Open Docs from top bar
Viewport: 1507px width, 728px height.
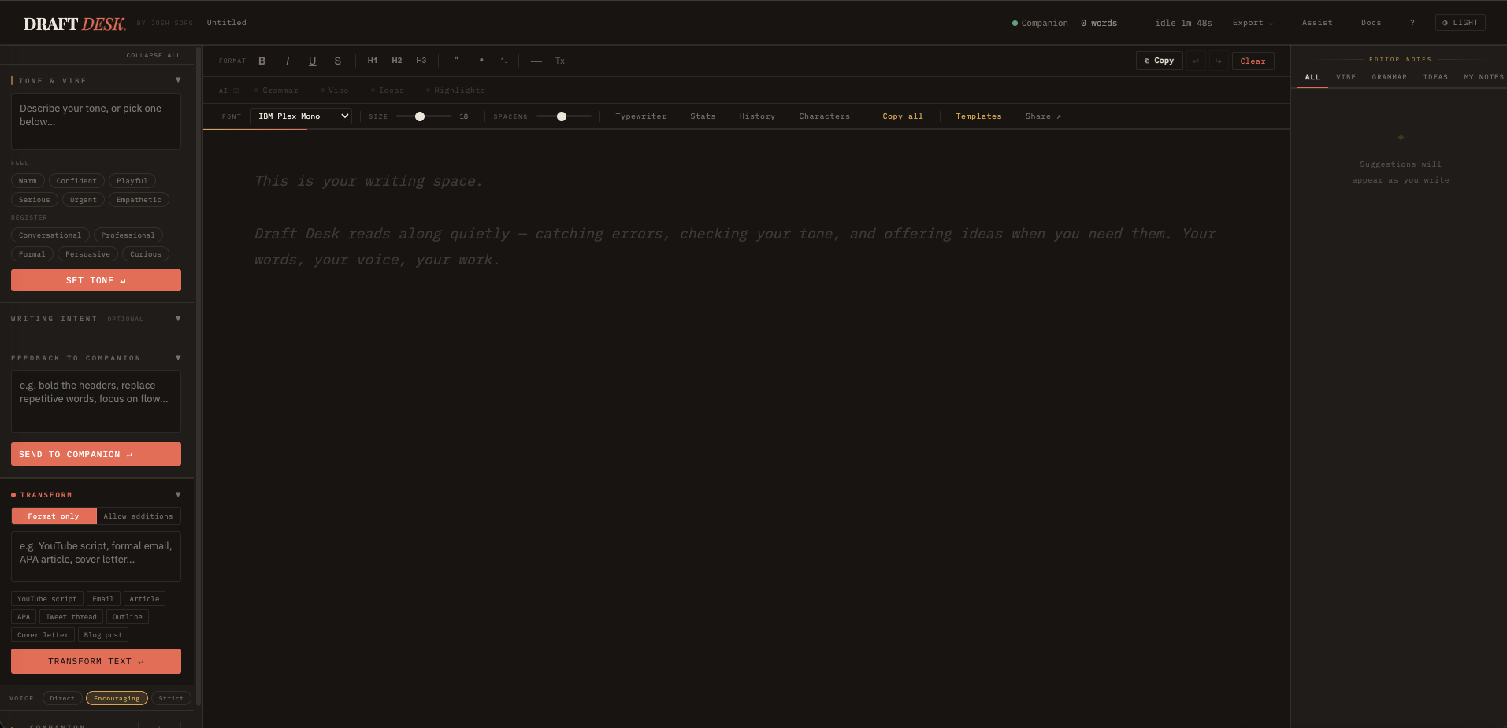(1371, 23)
